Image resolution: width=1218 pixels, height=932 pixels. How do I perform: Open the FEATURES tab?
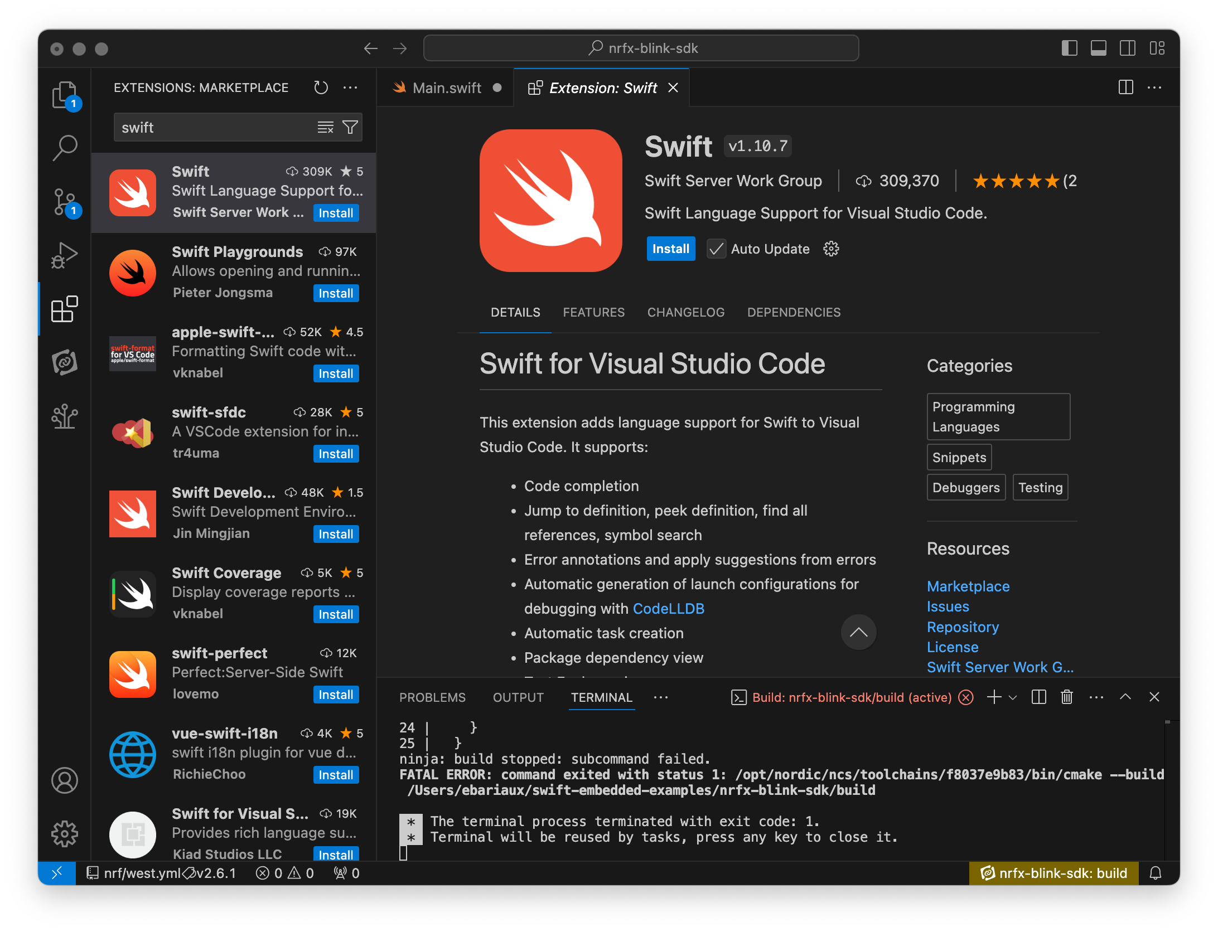click(x=593, y=312)
